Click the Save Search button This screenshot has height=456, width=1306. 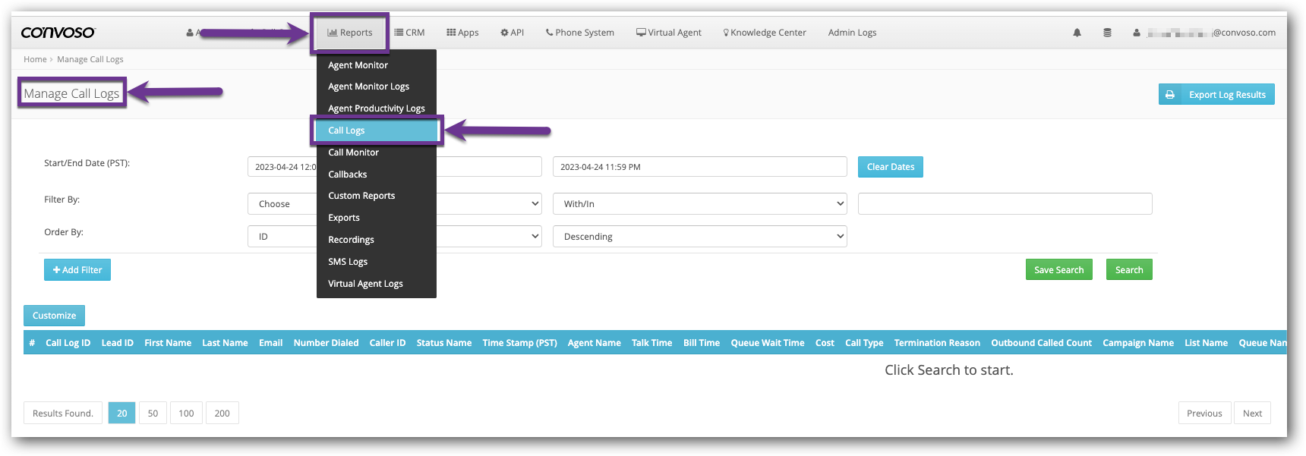[x=1059, y=270]
